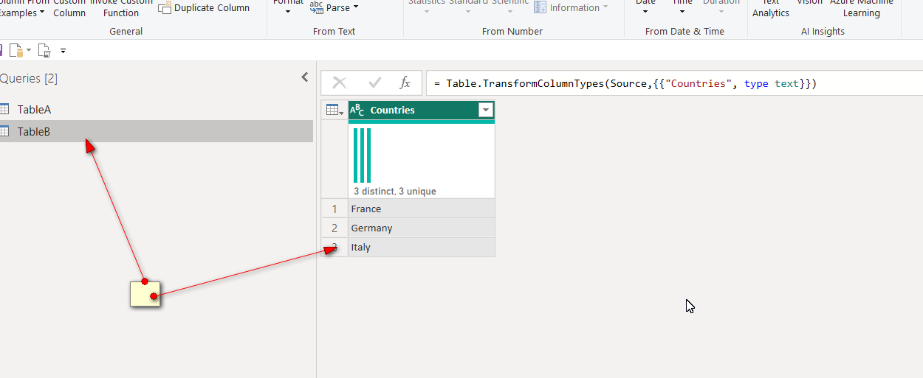Click the database document icon in quick access toolbar
Image resolution: width=923 pixels, height=378 pixels.
coord(16,50)
